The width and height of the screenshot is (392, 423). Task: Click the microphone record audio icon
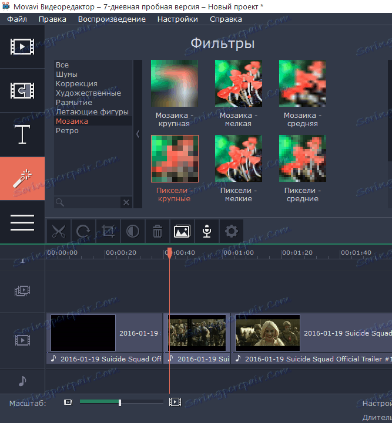207,232
